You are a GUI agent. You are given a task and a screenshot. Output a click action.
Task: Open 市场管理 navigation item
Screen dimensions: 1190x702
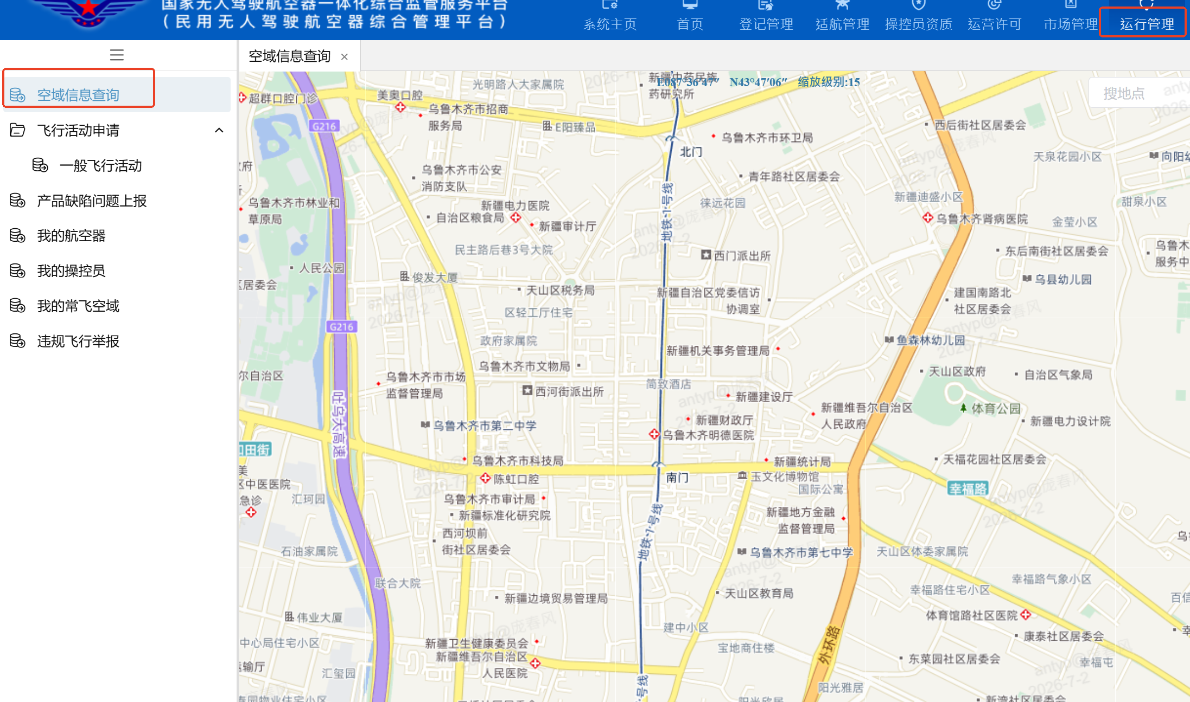[1071, 23]
